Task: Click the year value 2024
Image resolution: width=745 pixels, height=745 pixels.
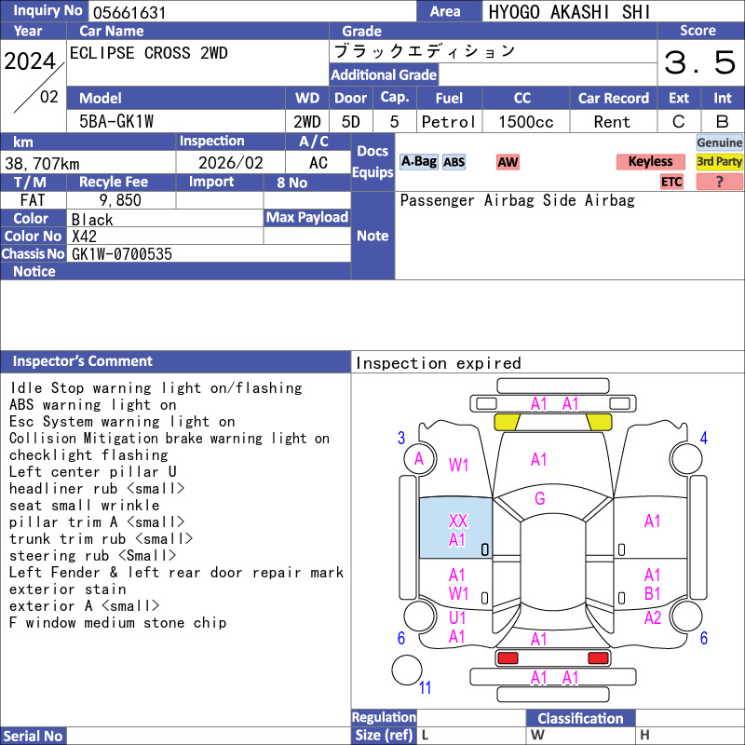Action: tap(30, 61)
